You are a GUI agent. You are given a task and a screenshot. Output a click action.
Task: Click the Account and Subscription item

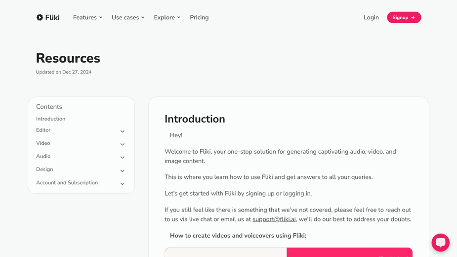pyautogui.click(x=67, y=182)
